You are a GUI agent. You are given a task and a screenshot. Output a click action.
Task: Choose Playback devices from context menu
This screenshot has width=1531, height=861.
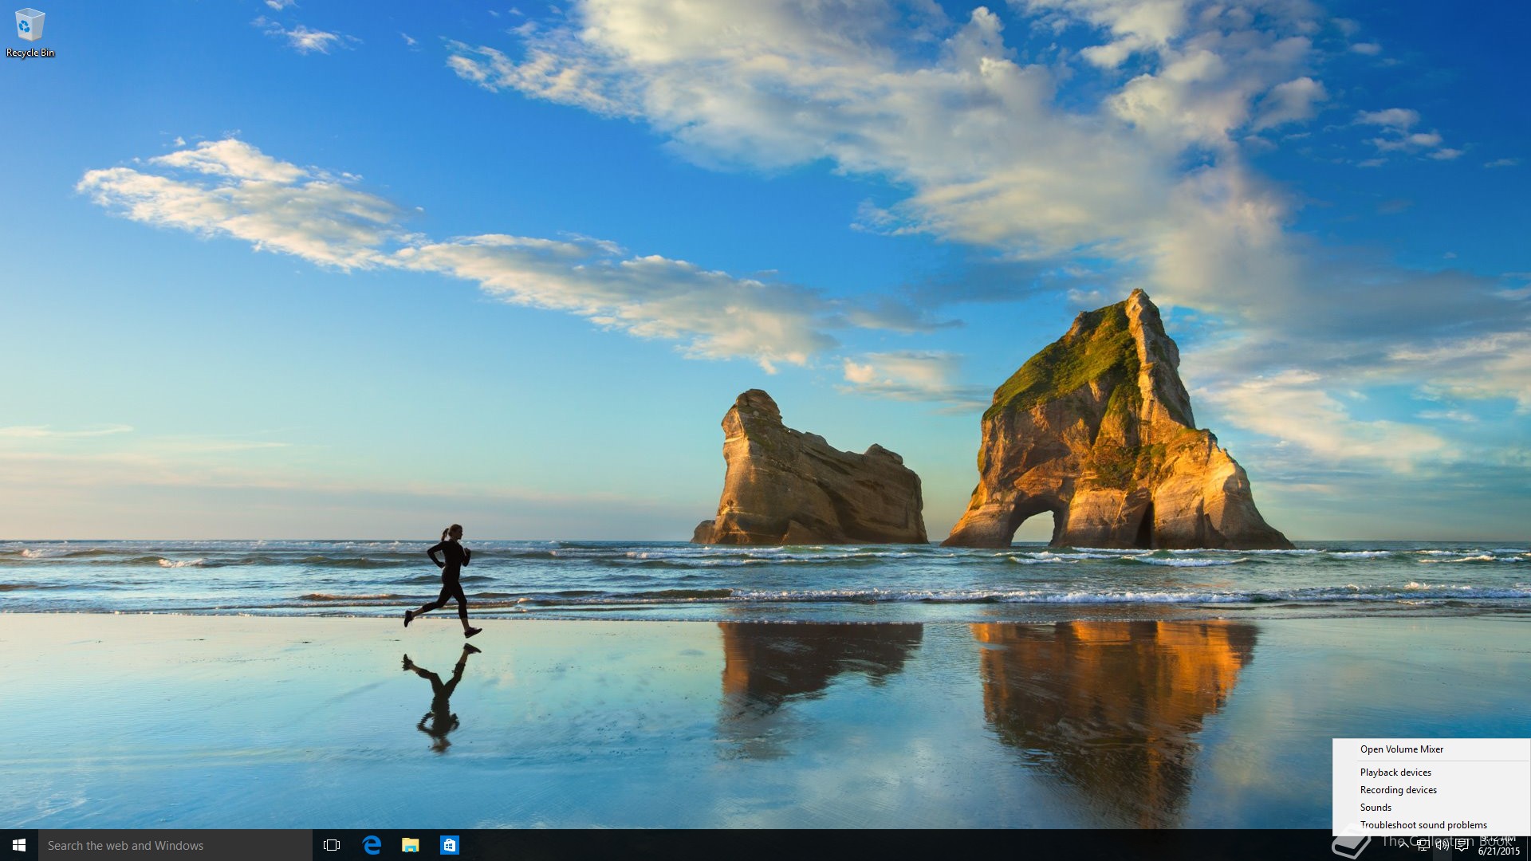click(1395, 773)
